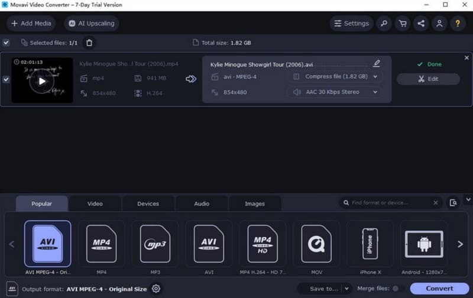Screen dimensions: 473x298
Task: Switch to the Images tab
Action: click(255, 204)
